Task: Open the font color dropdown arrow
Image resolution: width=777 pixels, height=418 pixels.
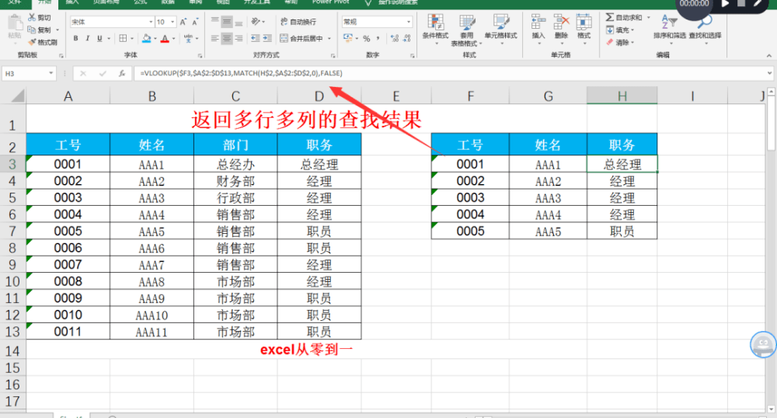Action: 173,39
